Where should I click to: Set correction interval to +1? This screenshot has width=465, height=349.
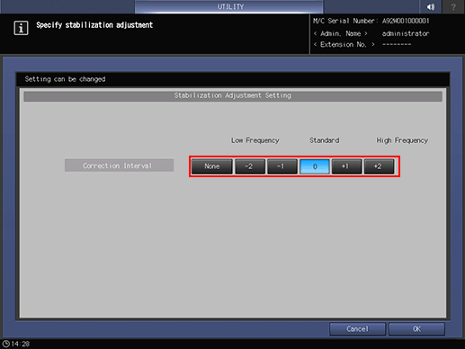click(346, 166)
